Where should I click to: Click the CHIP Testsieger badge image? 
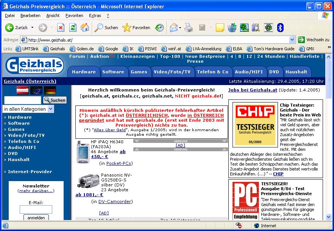(255, 125)
